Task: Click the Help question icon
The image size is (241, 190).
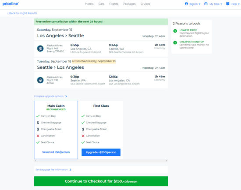Action: pyautogui.click(x=227, y=4)
